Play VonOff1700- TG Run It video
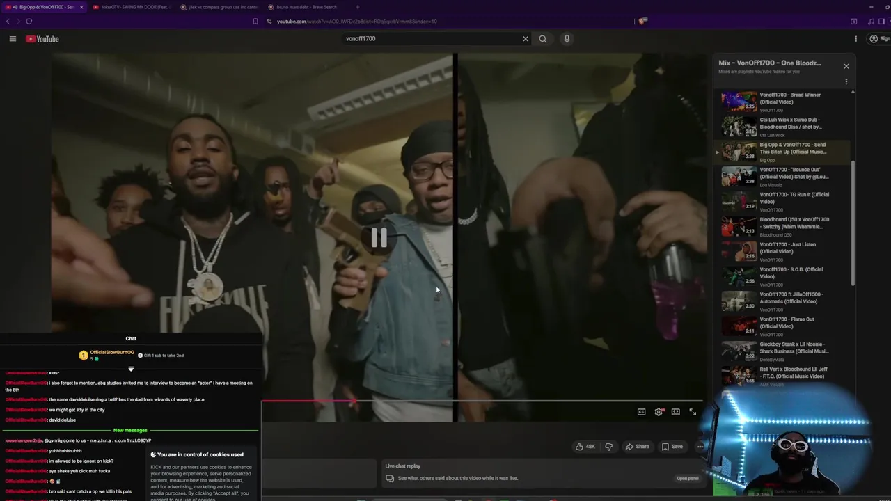The image size is (891, 501). [x=783, y=202]
